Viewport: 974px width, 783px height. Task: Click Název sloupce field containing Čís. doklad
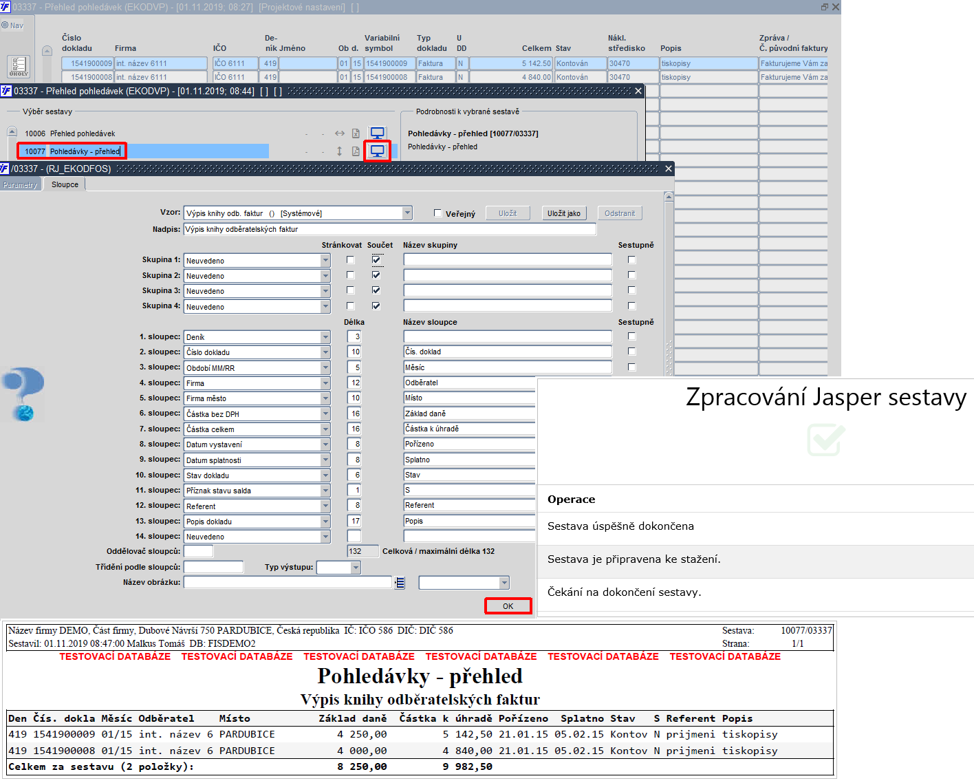coord(508,352)
